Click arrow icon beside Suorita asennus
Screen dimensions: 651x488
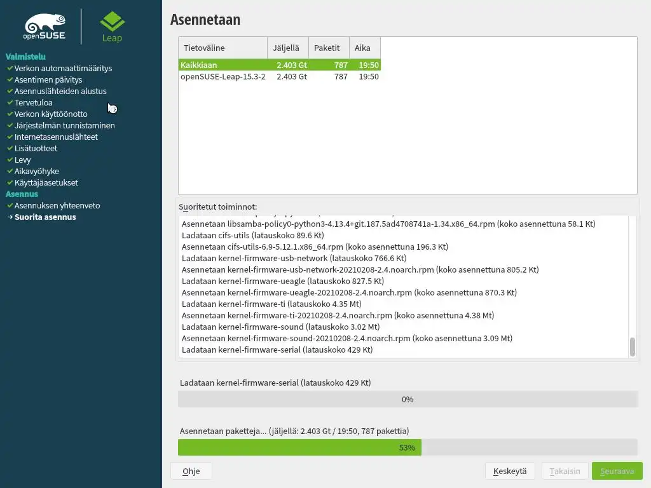point(10,217)
